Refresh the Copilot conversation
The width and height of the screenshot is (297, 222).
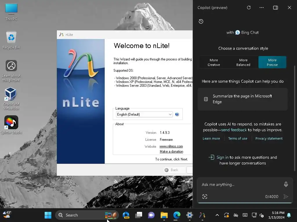click(249, 8)
